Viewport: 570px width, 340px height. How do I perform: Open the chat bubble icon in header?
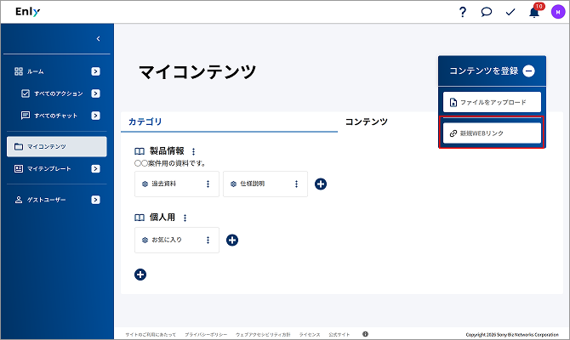[x=486, y=12]
